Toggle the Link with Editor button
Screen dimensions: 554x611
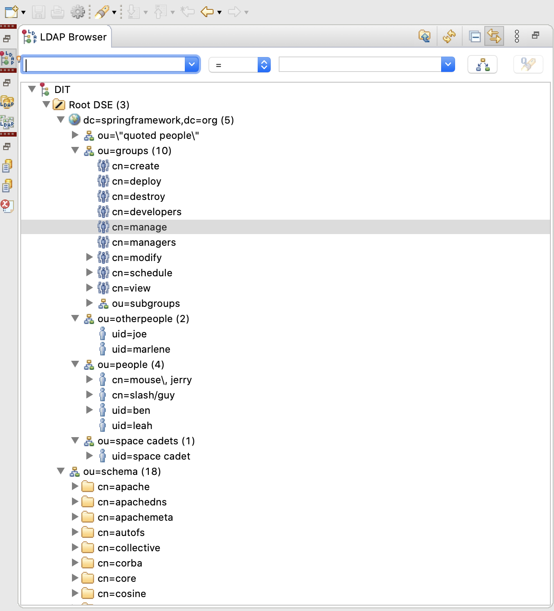(494, 36)
